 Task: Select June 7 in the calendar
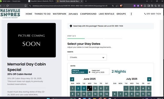click(107, 88)
